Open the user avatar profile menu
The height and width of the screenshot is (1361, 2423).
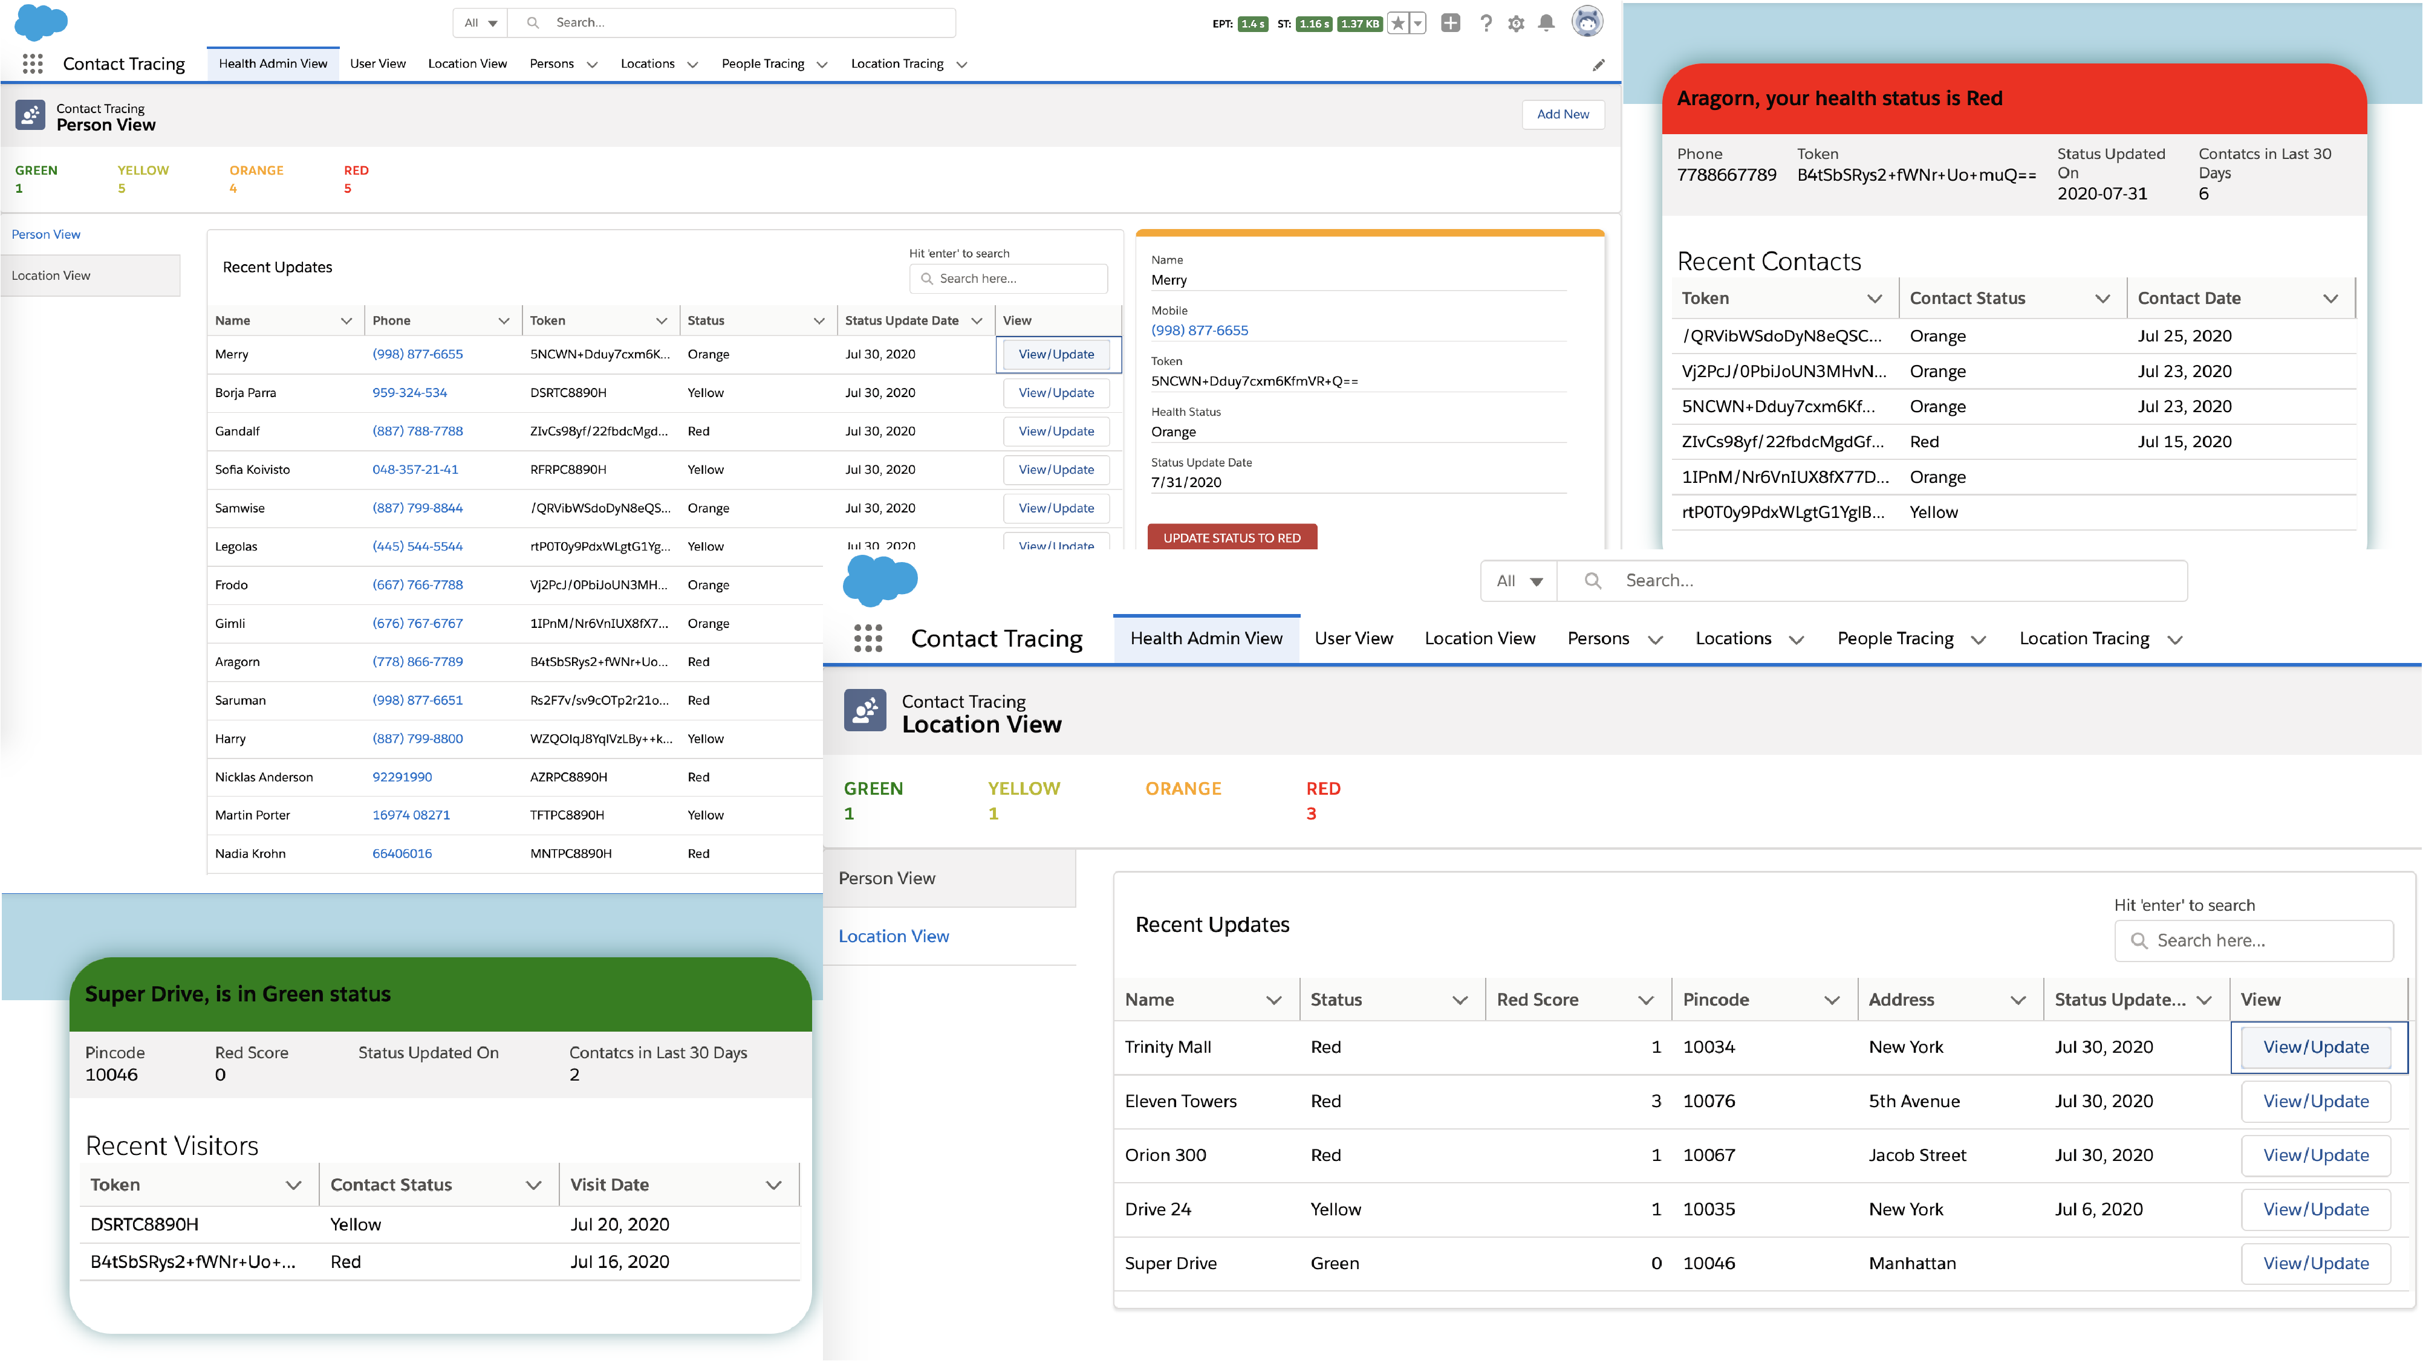(x=1588, y=22)
